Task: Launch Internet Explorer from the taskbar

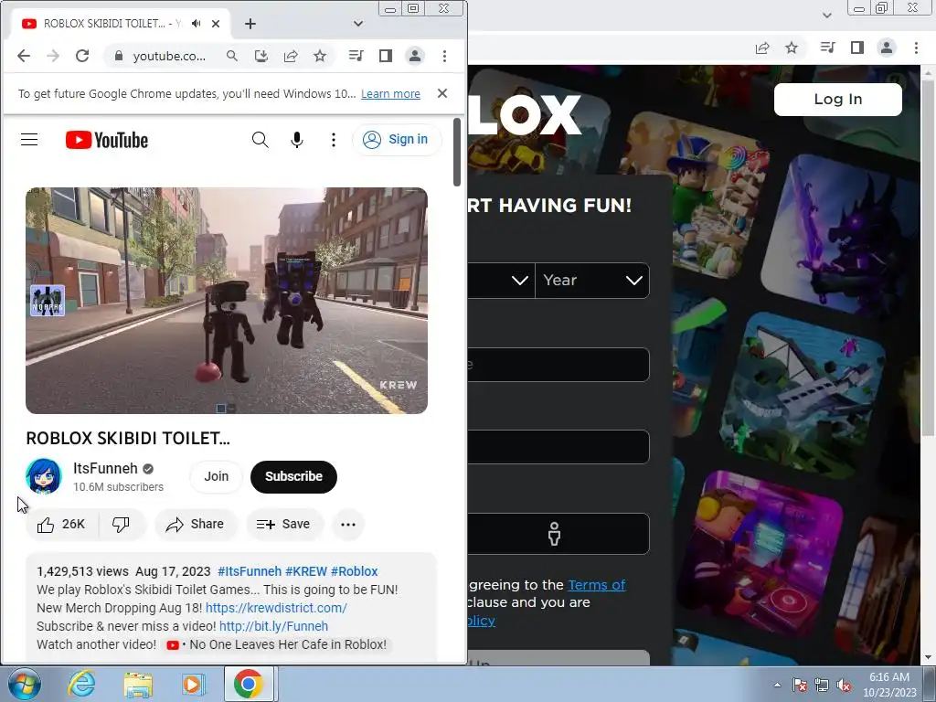Action: point(81,684)
